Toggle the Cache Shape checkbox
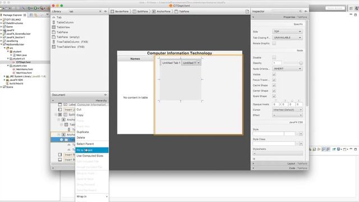Viewport: 359px width, 202px height. (x=274, y=85)
